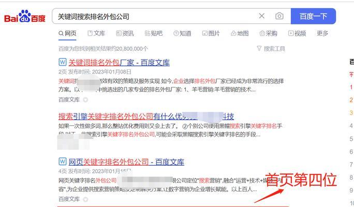This screenshot has width=354, height=207.
Task: Click 百度文库 source under third result
Action: [69, 199]
